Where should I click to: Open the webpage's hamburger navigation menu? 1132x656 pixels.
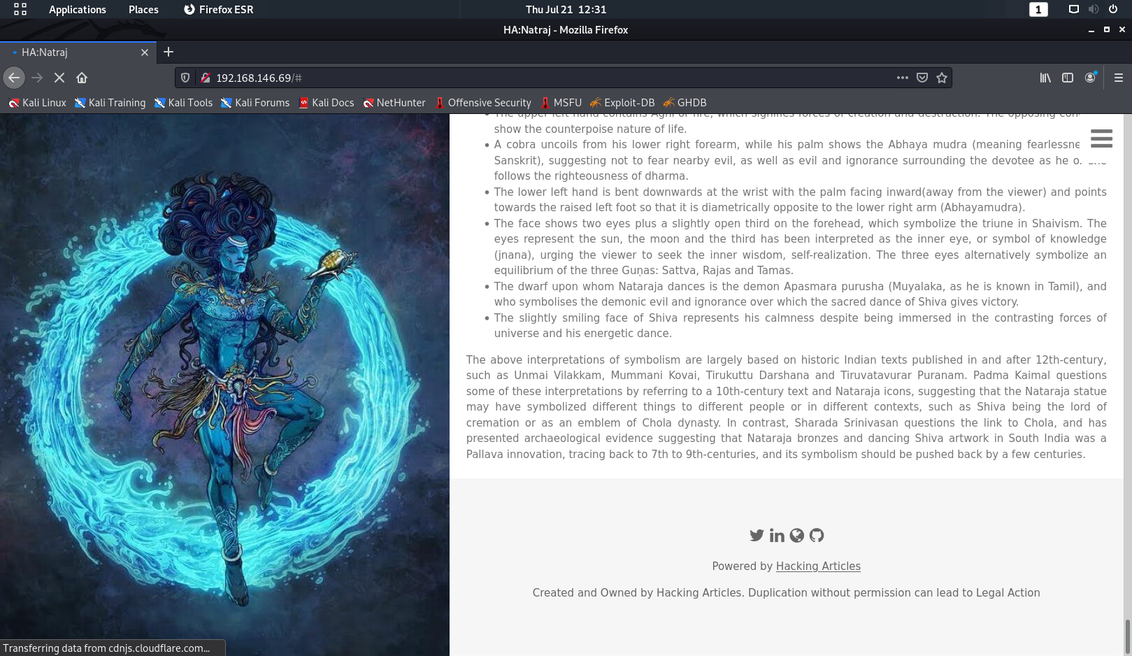coord(1101,138)
